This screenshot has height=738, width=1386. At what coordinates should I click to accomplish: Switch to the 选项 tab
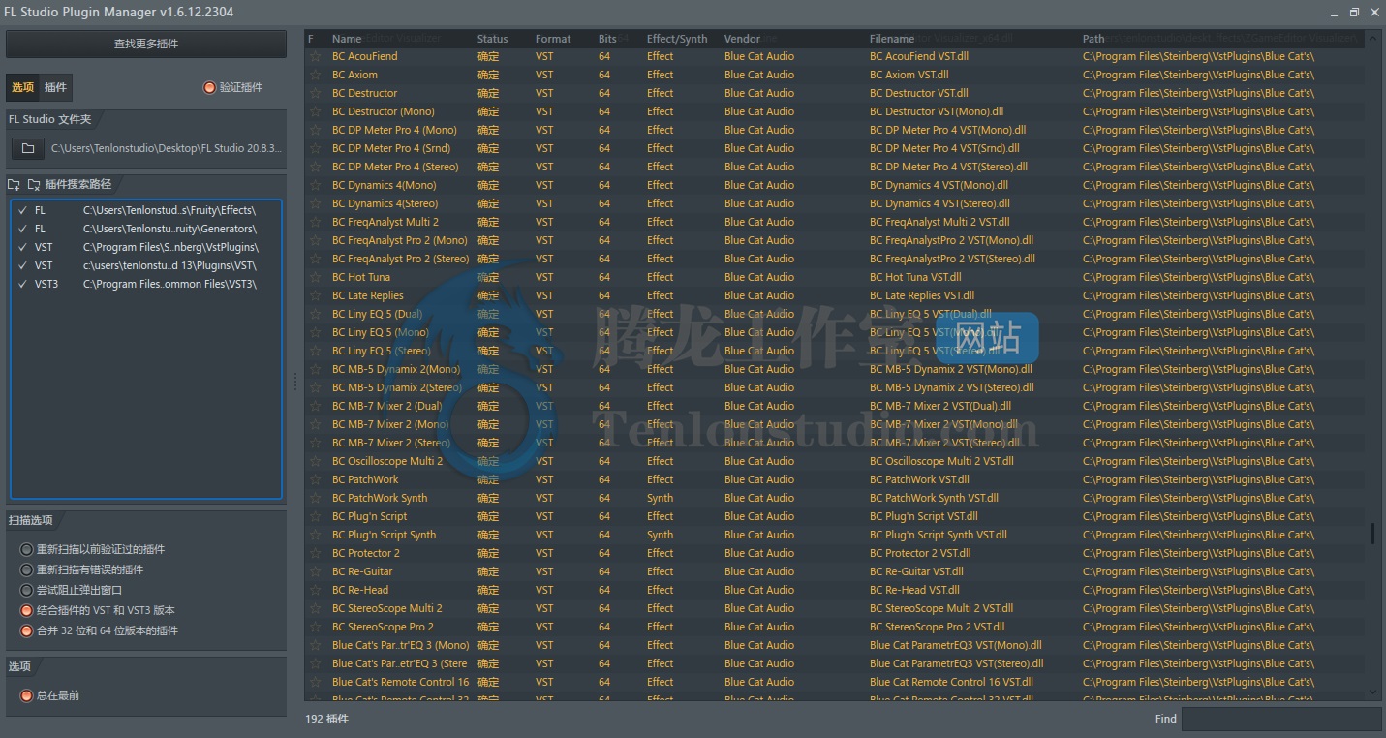(22, 87)
